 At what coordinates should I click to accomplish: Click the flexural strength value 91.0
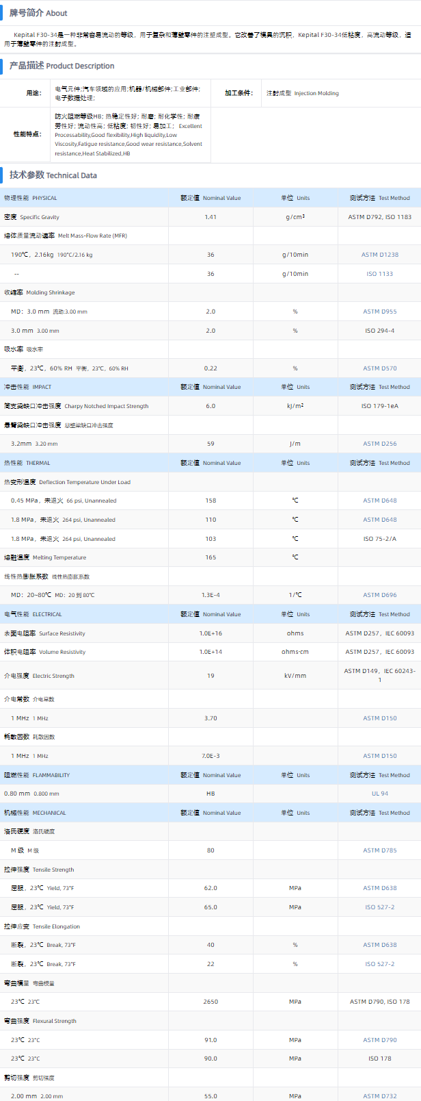[210, 1040]
